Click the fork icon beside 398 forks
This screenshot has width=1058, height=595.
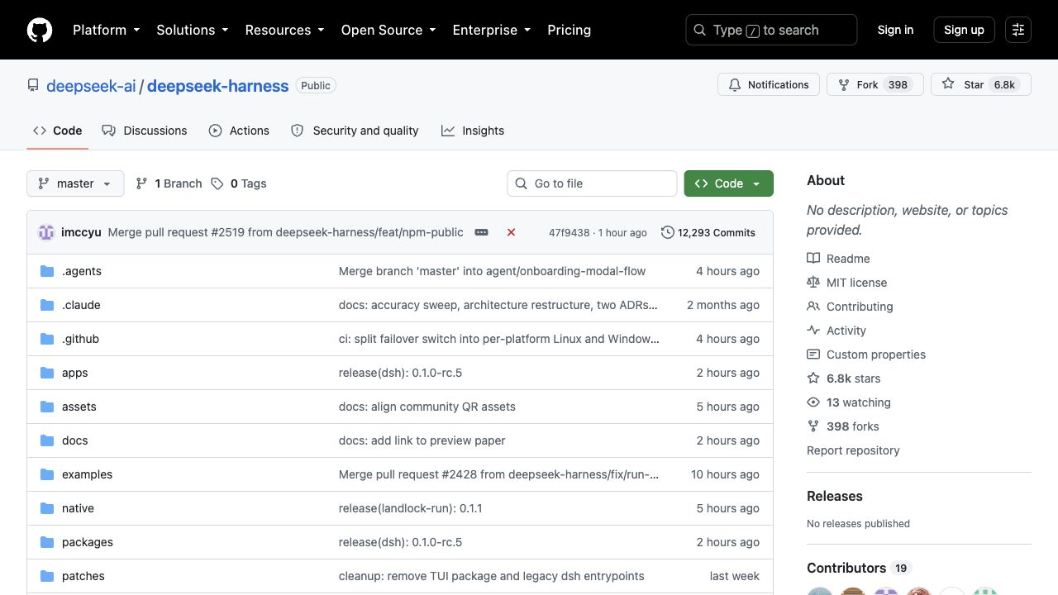tap(813, 426)
